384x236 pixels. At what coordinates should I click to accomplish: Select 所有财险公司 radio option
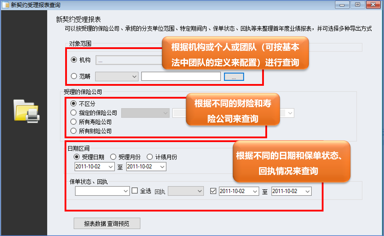(73, 131)
